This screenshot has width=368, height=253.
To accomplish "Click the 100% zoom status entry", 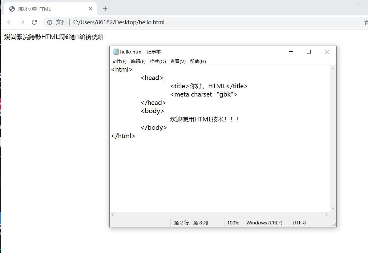I will coord(233,223).
